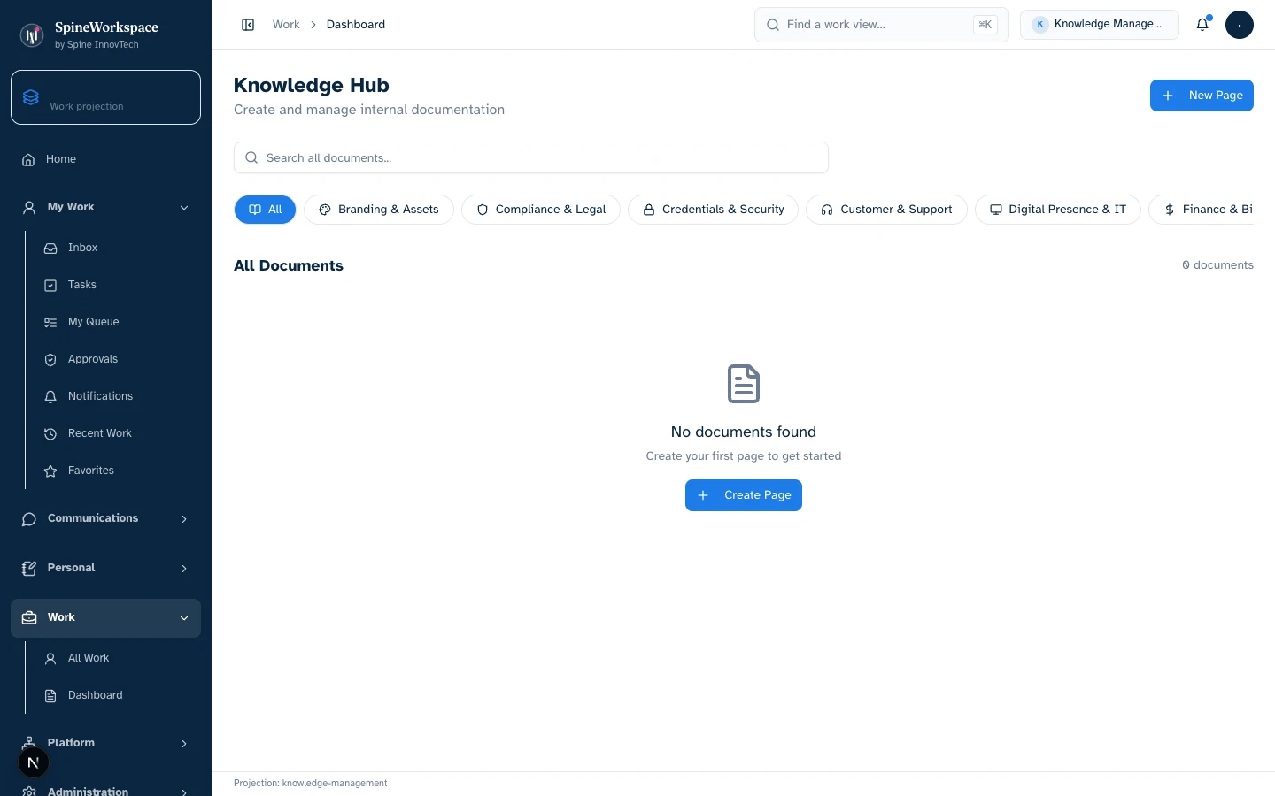Click the 'Knowledge Hub' title
Viewport: 1275px width, 796px height.
point(312,85)
